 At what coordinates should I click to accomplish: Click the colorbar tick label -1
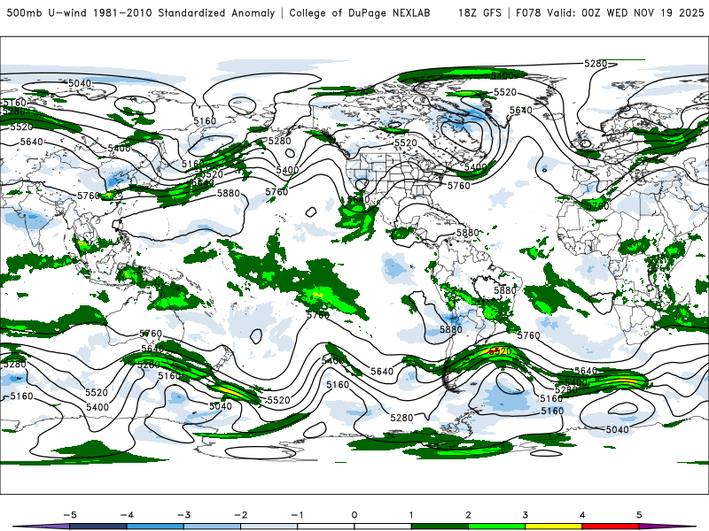pos(297,515)
